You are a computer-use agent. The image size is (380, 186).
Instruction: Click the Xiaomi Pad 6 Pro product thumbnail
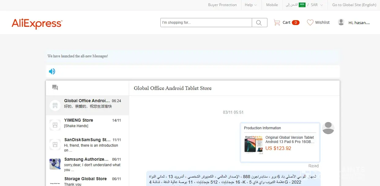click(253, 145)
